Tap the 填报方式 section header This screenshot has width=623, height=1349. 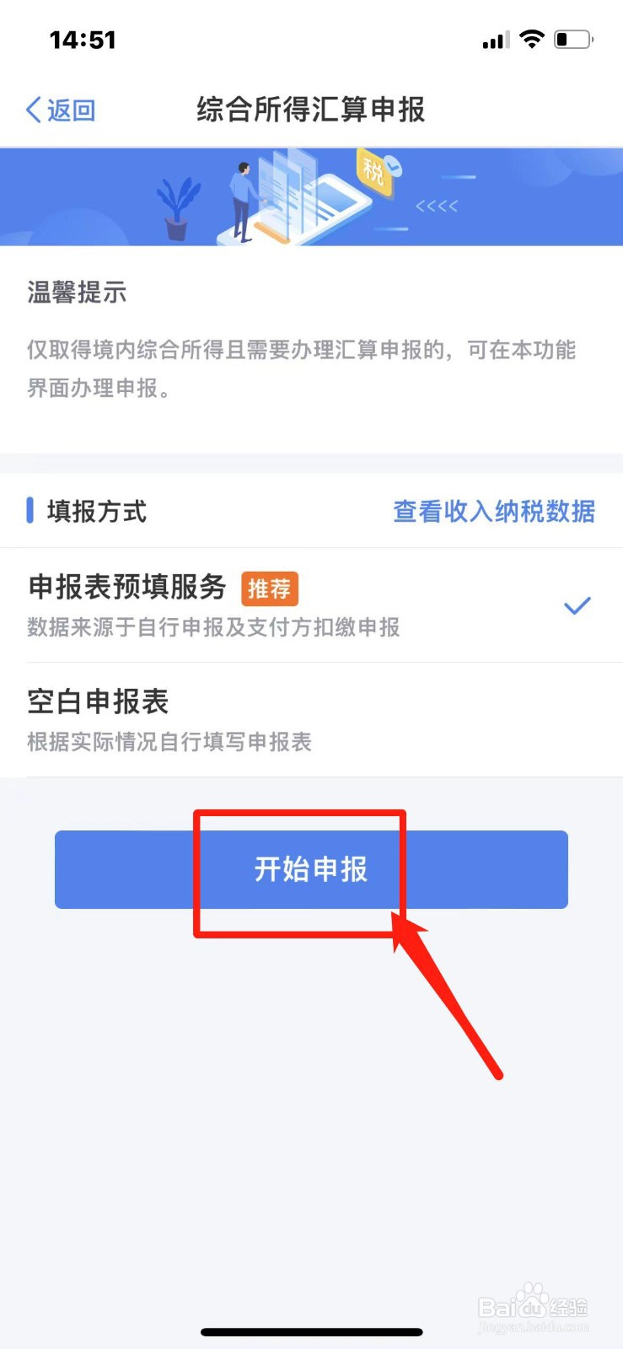(x=97, y=511)
